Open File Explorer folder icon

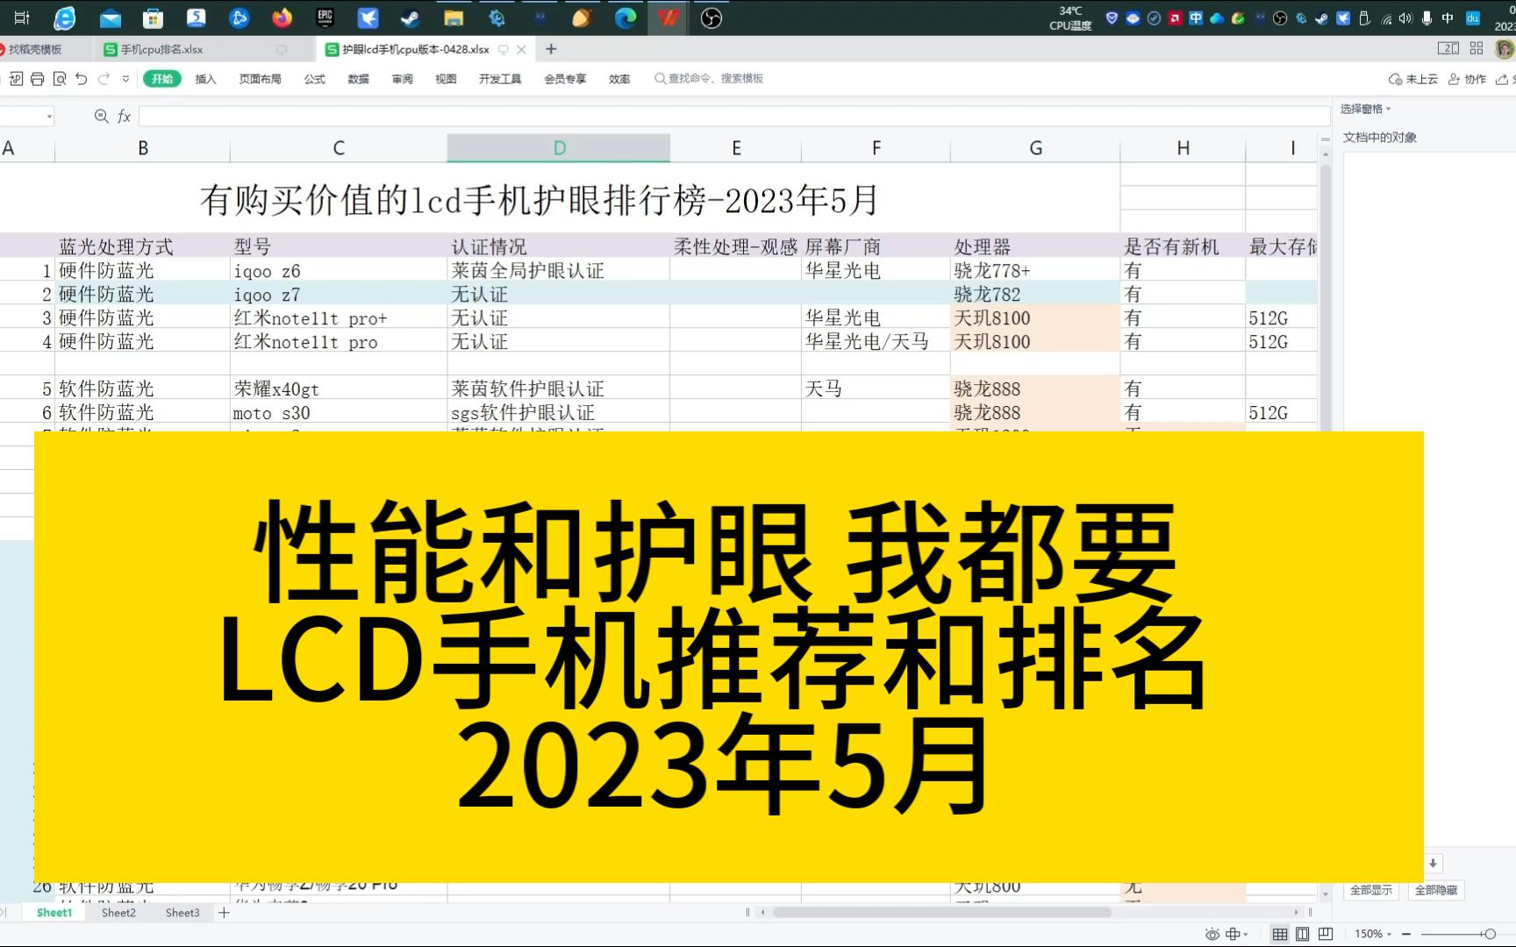point(454,18)
